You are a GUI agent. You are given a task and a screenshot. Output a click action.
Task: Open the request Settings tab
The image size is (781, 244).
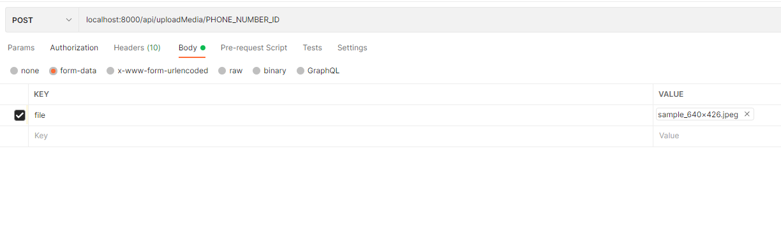pos(352,48)
